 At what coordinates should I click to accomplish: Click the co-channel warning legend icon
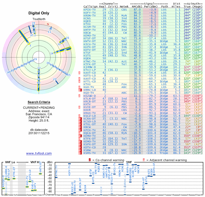click(x=90, y=160)
